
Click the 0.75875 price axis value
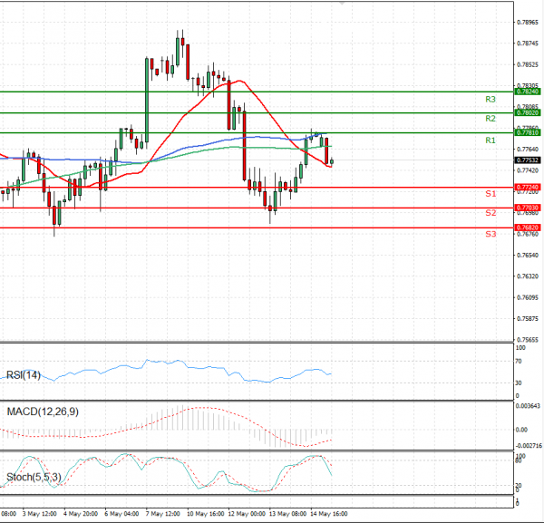click(528, 319)
